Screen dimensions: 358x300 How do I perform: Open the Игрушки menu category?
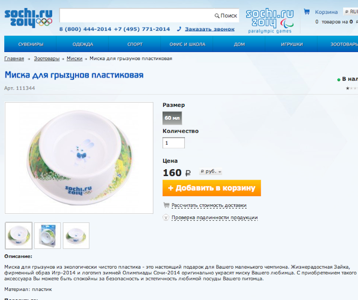click(x=292, y=44)
